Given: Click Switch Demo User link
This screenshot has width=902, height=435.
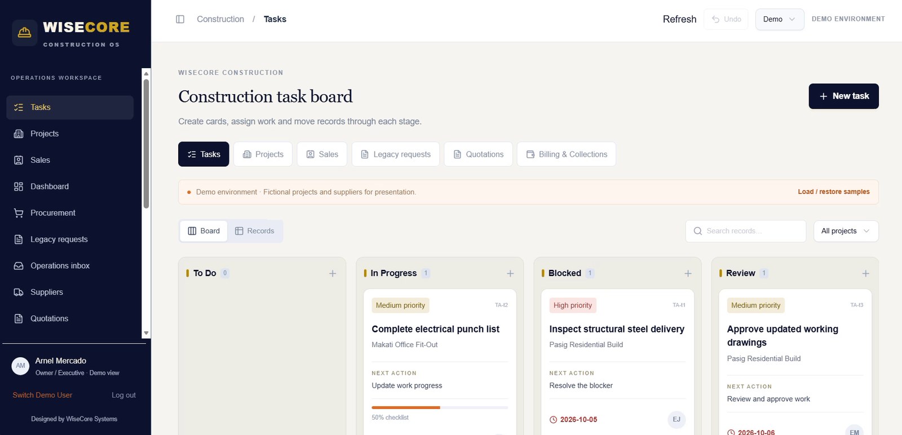Looking at the screenshot, I should coord(42,395).
